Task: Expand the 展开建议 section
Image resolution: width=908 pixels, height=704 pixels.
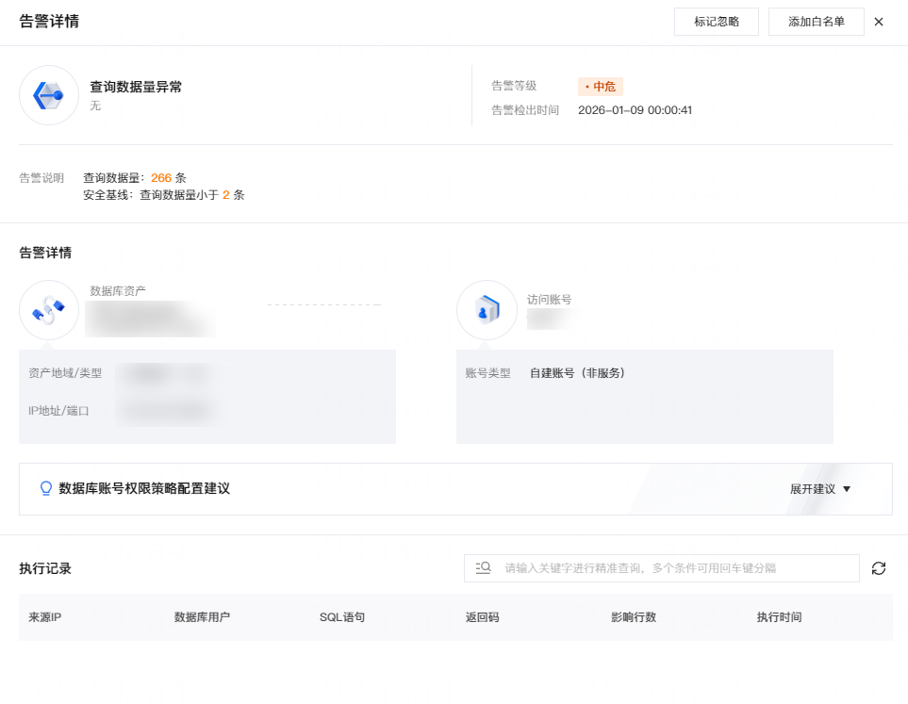Action: tap(812, 489)
